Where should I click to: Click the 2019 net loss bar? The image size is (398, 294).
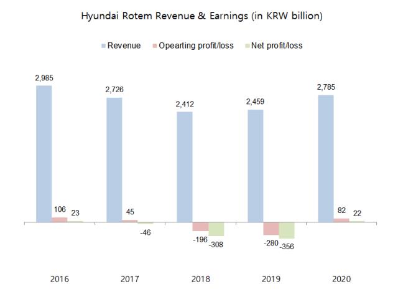[x=287, y=230]
